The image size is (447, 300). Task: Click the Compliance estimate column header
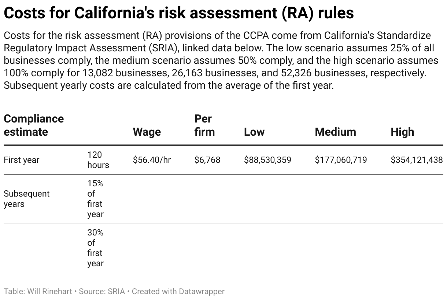click(34, 125)
